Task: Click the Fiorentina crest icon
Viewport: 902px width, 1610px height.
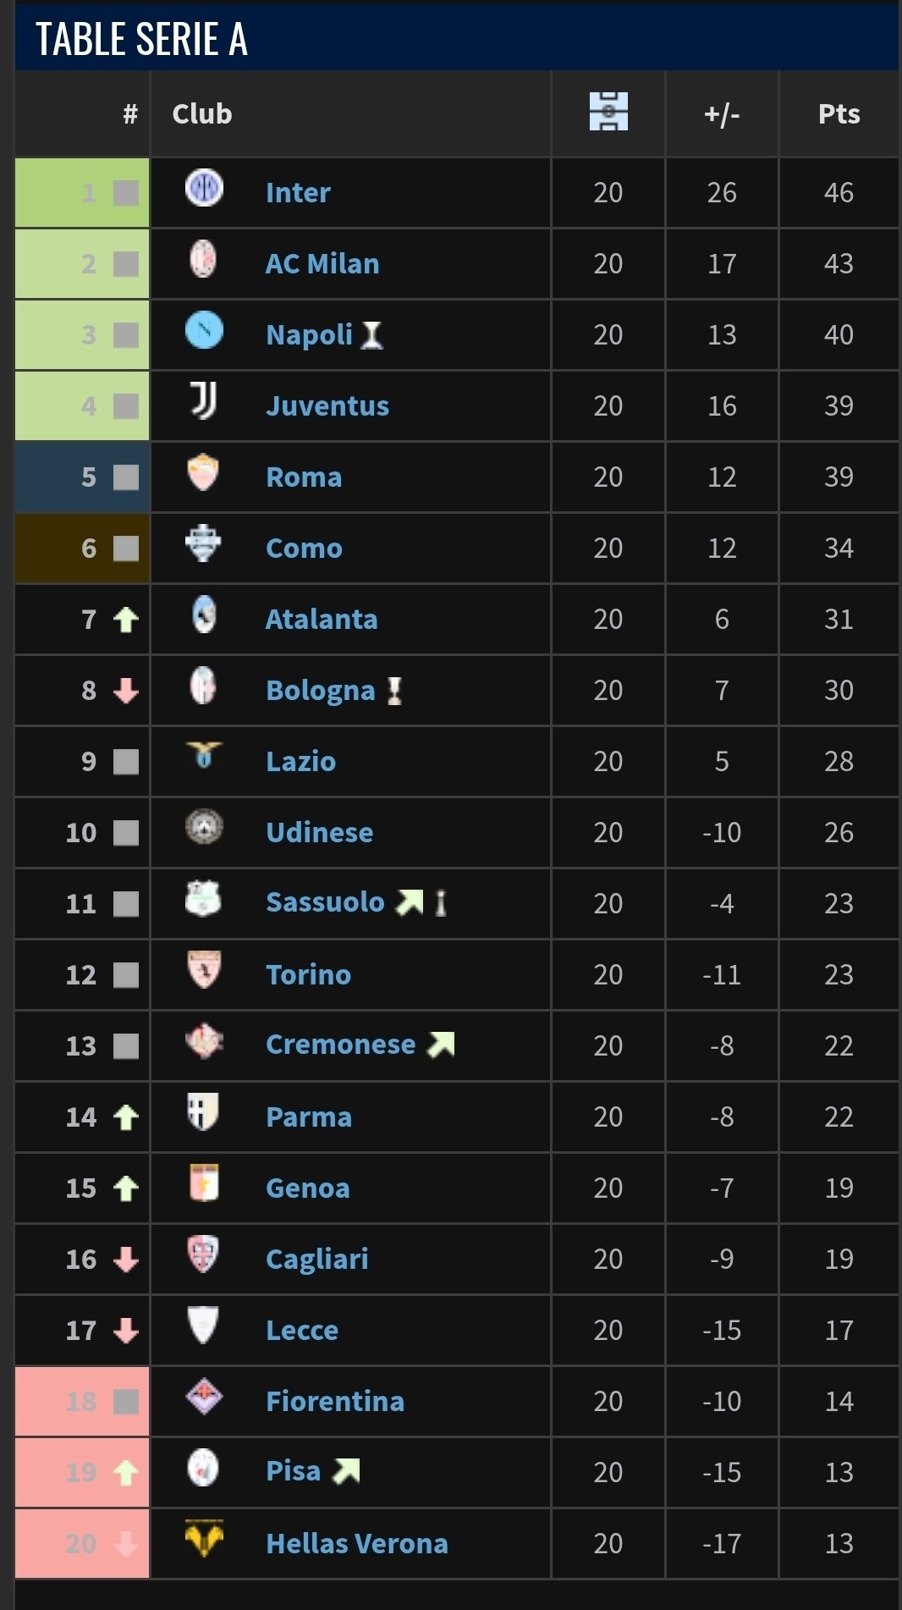Action: [x=204, y=1397]
